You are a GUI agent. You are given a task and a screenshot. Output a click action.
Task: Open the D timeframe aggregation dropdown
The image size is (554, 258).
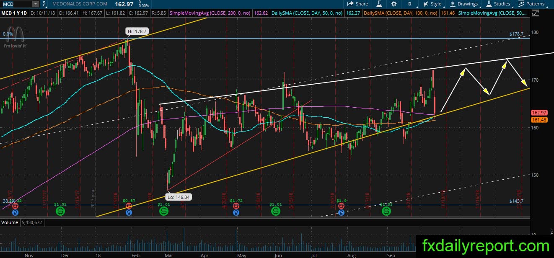[x=409, y=4]
